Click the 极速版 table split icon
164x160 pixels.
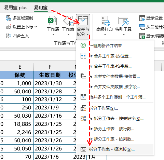(x=83, y=149)
